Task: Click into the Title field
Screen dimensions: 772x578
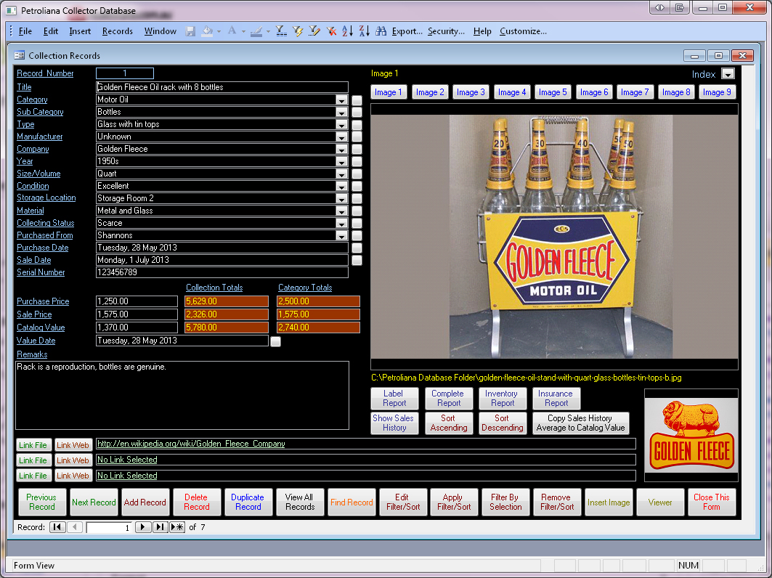Action: [222, 87]
